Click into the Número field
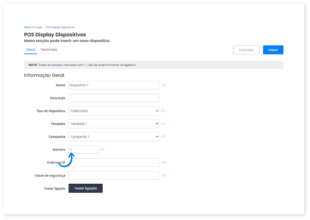Viewport: 310px width, 220px height. point(83,149)
